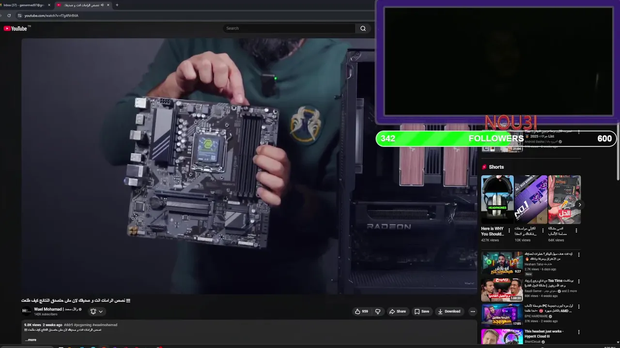Open a new browser tab
Image resolution: width=620 pixels, height=348 pixels.
point(117,5)
